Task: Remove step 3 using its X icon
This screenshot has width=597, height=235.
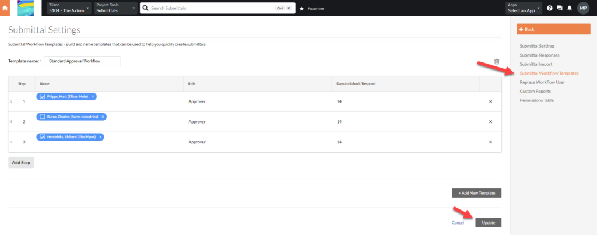Action: [x=490, y=142]
